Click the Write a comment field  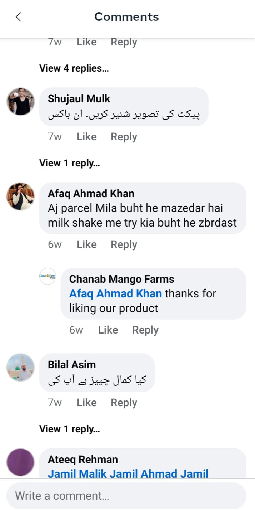point(126,496)
